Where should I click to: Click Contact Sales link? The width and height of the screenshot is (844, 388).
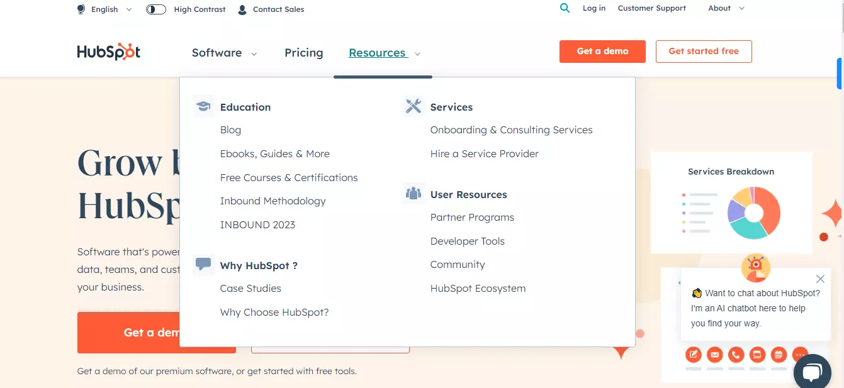(278, 9)
